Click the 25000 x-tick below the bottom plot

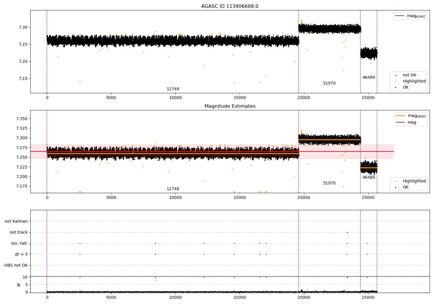368,297
